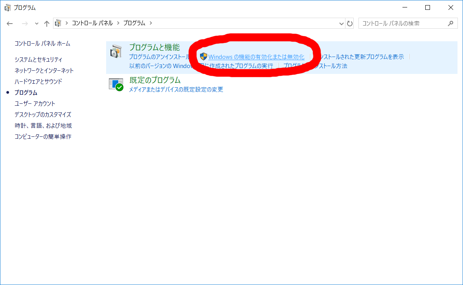Open システムとセキュリティ in the sidebar
Screen dimensions: 463x285
[38, 59]
